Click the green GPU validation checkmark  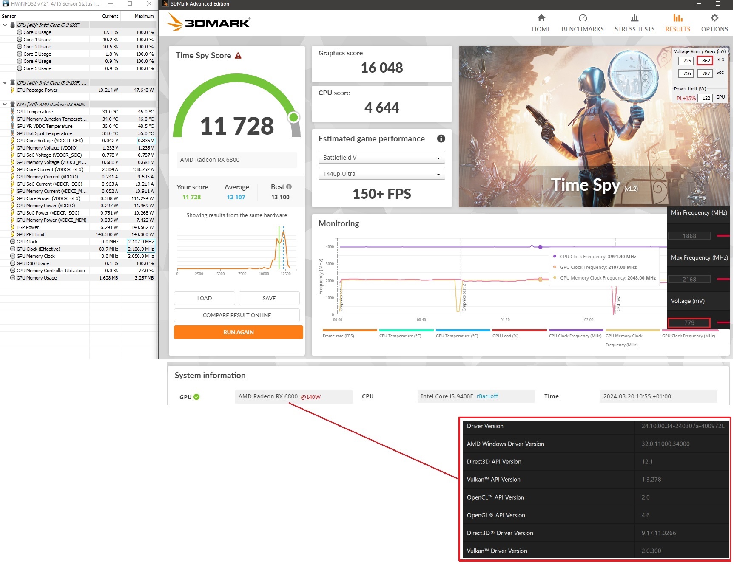pos(196,397)
